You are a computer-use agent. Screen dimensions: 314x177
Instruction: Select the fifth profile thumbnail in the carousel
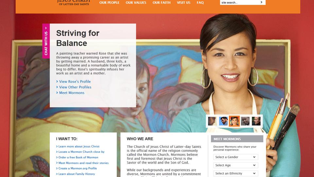pos(256,121)
